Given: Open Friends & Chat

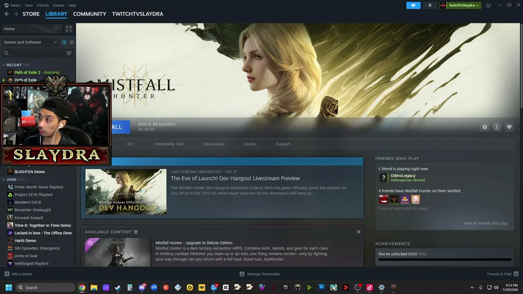Looking at the screenshot, I should 503,274.
